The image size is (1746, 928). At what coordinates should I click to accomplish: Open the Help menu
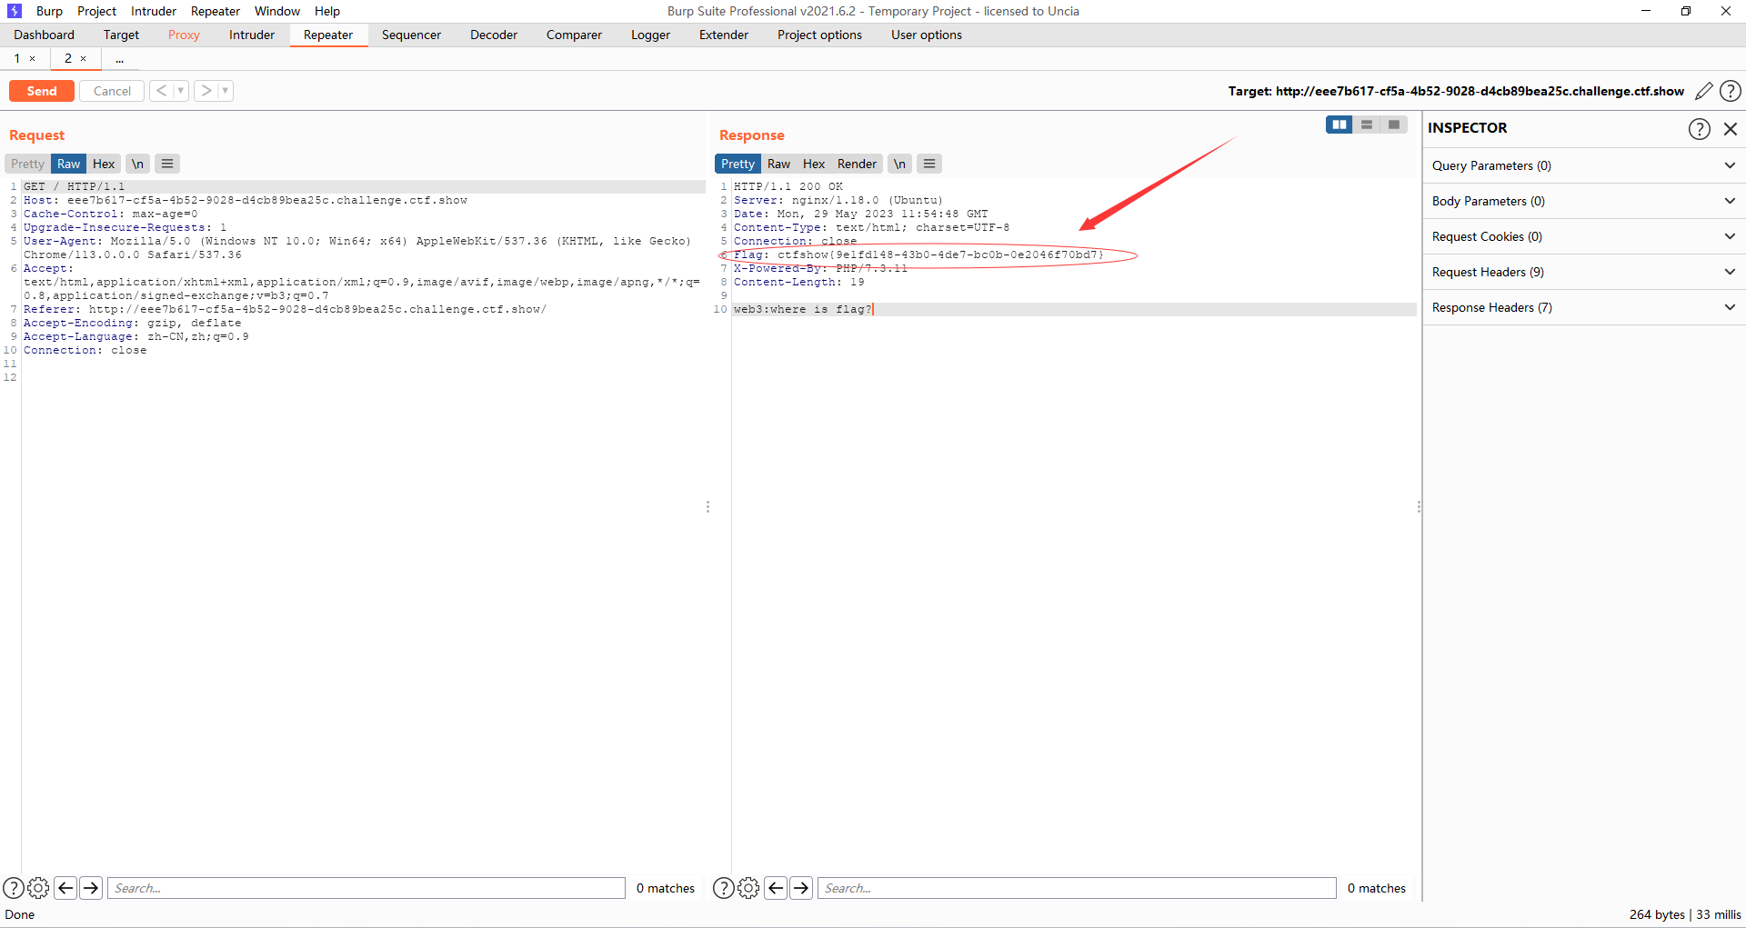pyautogui.click(x=327, y=11)
